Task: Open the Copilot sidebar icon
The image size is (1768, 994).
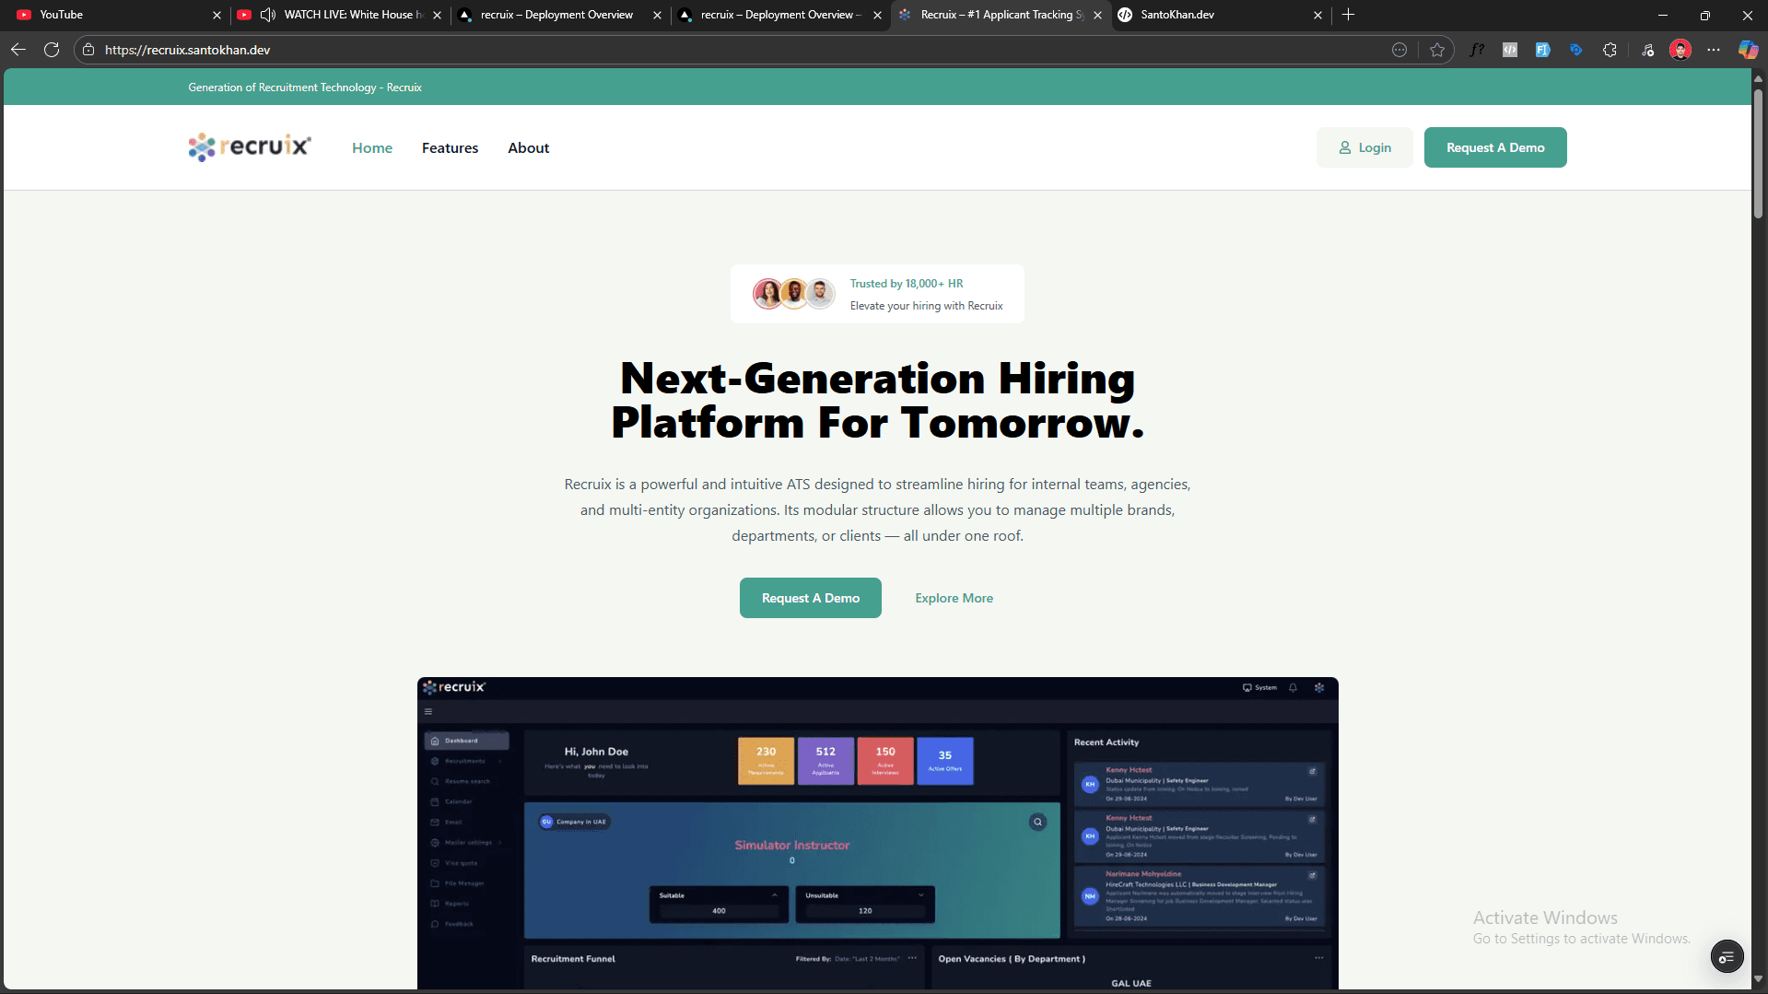Action: click(x=1747, y=50)
